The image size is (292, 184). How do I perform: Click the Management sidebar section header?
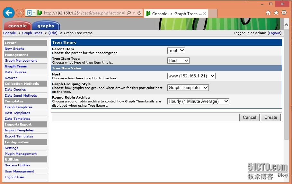[x=25, y=55]
